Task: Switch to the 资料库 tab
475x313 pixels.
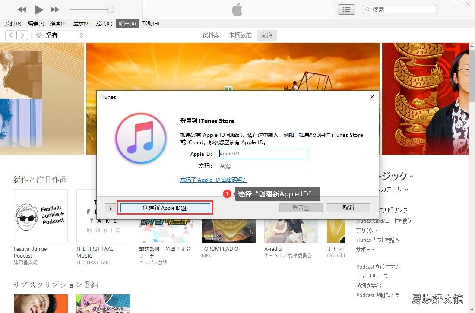Action: click(x=211, y=35)
